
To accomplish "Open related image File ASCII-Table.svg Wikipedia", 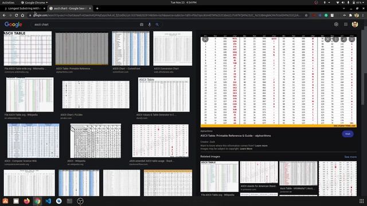I will [x=219, y=176].
